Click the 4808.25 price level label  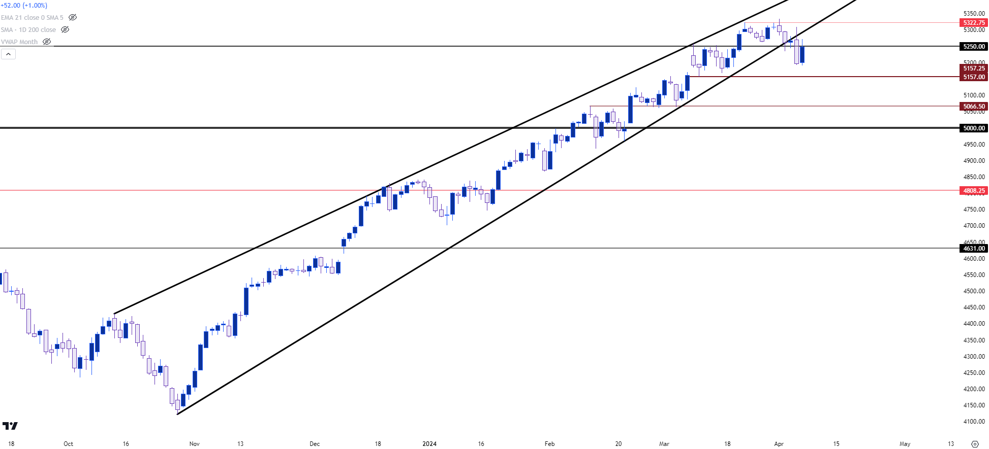pyautogui.click(x=974, y=191)
